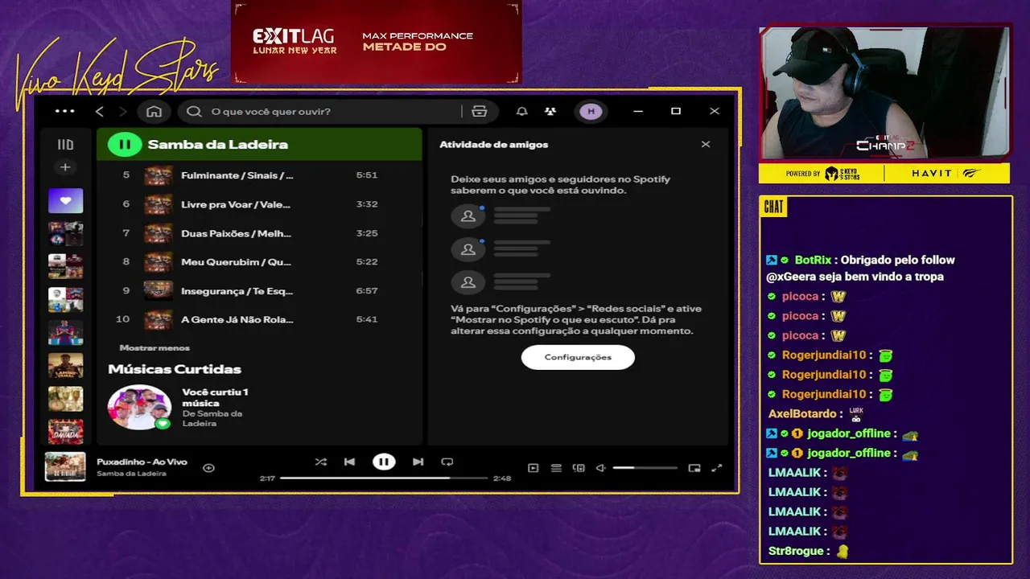Open the 'Músicas Curtidas' section heading
Image resolution: width=1030 pixels, height=579 pixels.
pos(175,369)
